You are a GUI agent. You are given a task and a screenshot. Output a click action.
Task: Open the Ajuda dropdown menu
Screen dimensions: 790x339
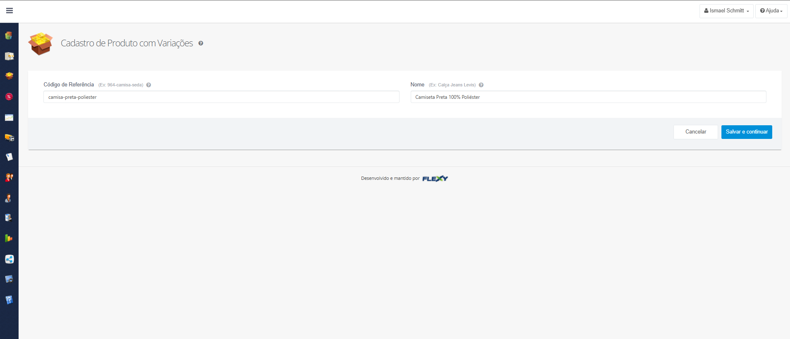(771, 11)
